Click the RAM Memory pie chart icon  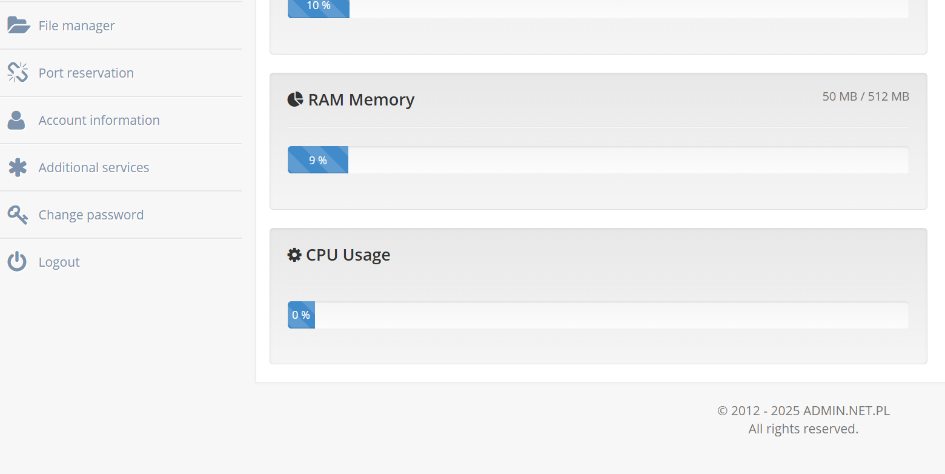[295, 99]
